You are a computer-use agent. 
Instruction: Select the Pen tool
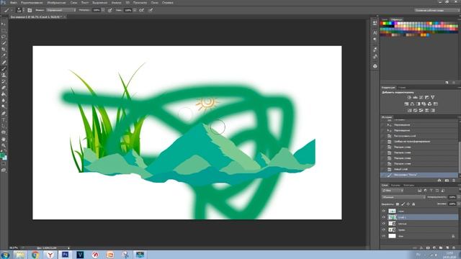[x=4, y=113]
